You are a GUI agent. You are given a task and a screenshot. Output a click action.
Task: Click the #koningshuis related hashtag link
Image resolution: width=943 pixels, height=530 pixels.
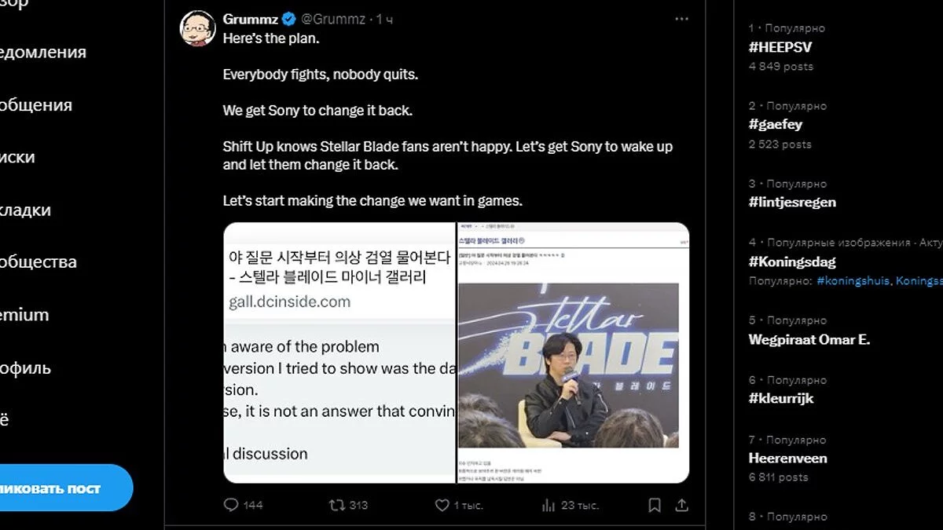(853, 280)
